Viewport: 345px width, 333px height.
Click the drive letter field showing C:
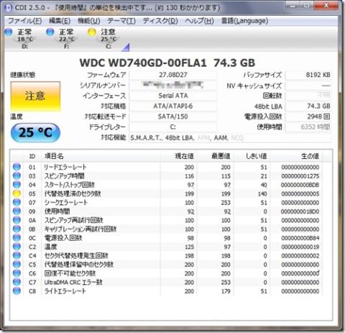tap(173, 127)
